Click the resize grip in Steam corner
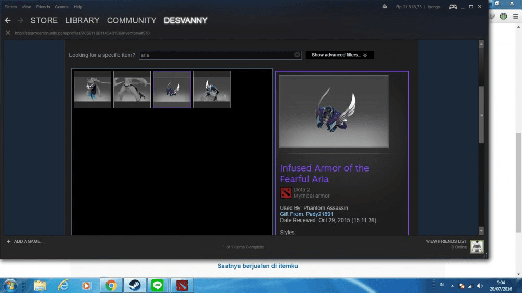Screen dimensions: 522x293 (x=485, y=255)
